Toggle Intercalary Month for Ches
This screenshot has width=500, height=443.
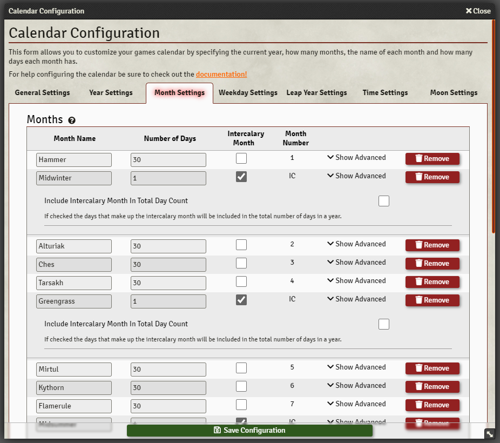point(241,263)
